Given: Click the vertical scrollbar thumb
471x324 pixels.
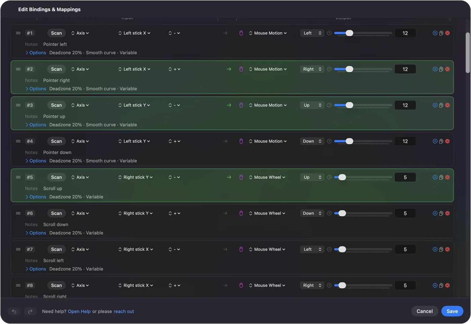Looking at the screenshot, I should [x=468, y=53].
